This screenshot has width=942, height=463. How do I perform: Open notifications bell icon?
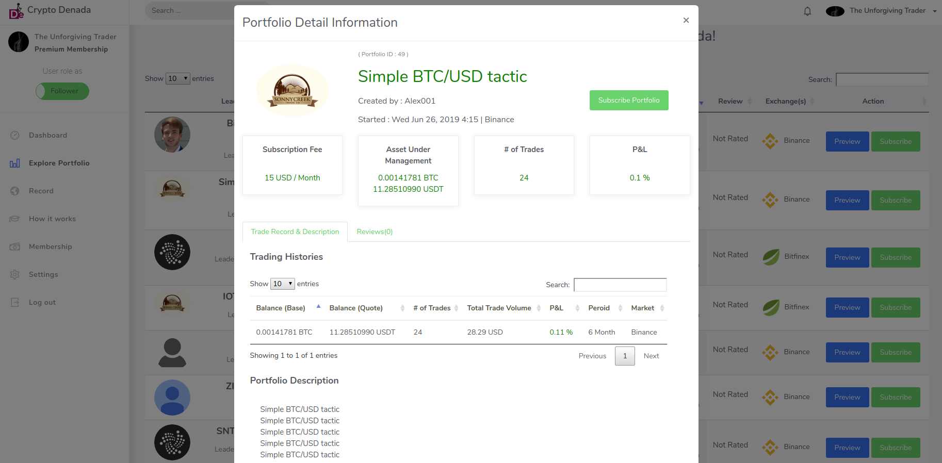click(x=807, y=11)
